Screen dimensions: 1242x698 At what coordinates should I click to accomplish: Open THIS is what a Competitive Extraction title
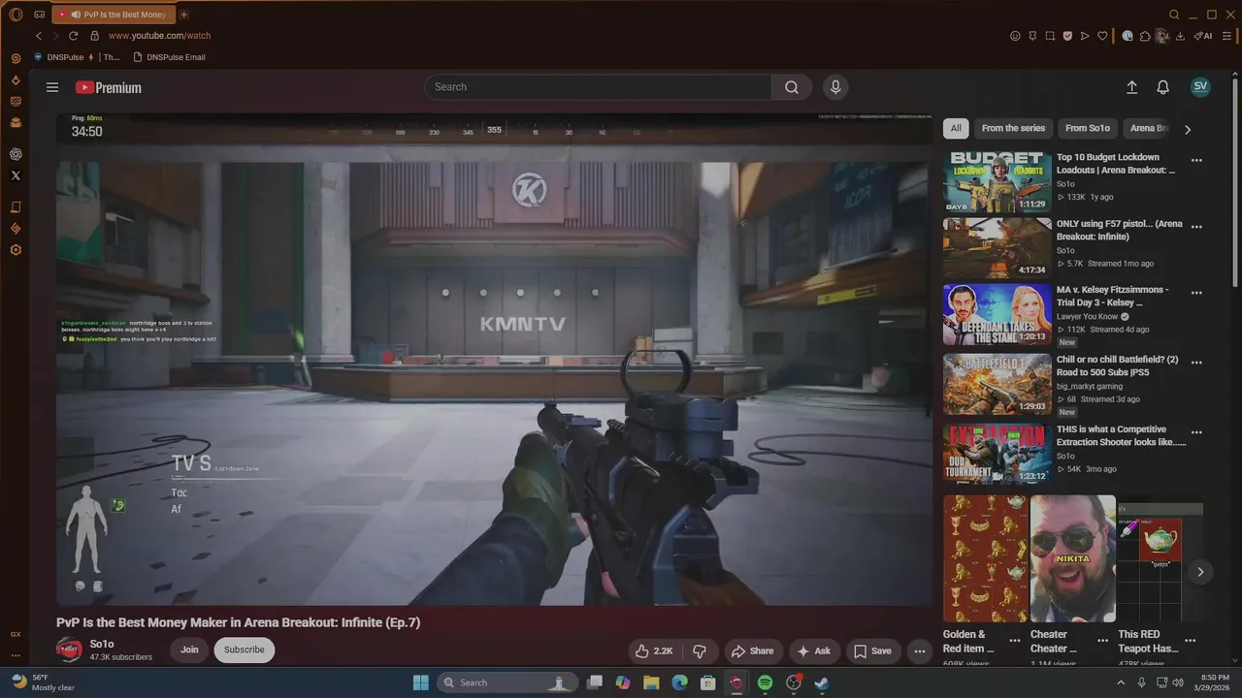point(1121,435)
